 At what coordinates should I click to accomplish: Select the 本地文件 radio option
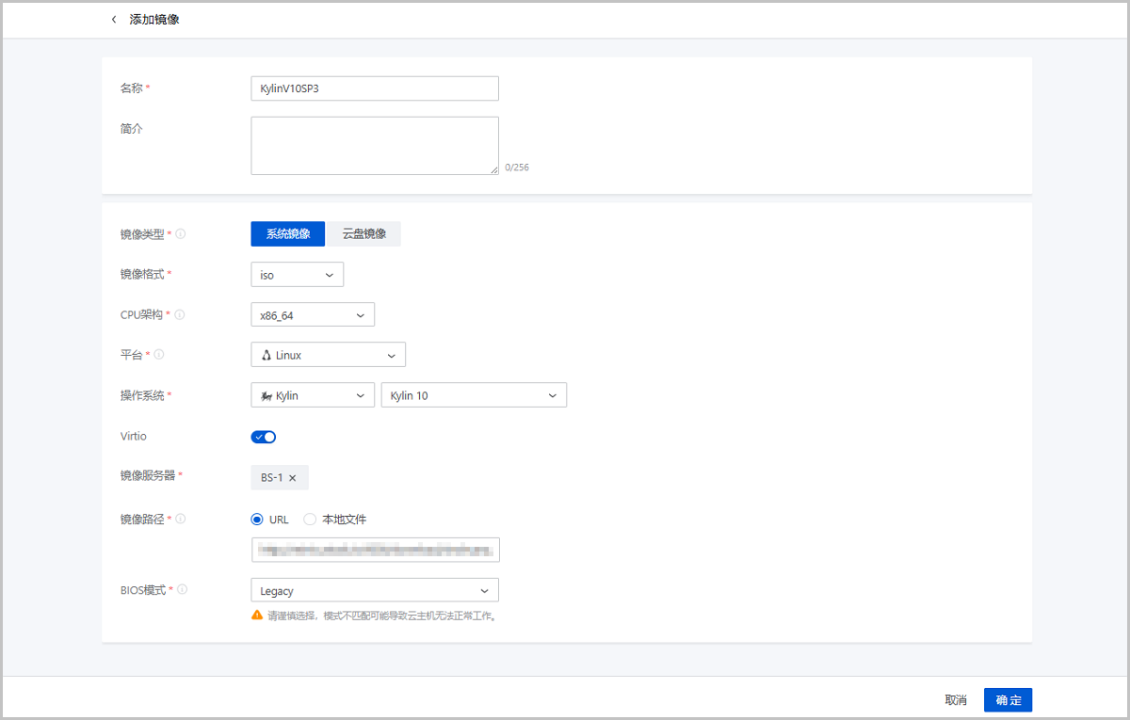310,520
